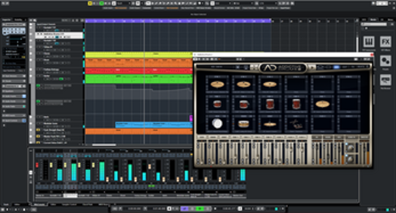Switch to the Meter tab in the right zone

[x=390, y=19]
